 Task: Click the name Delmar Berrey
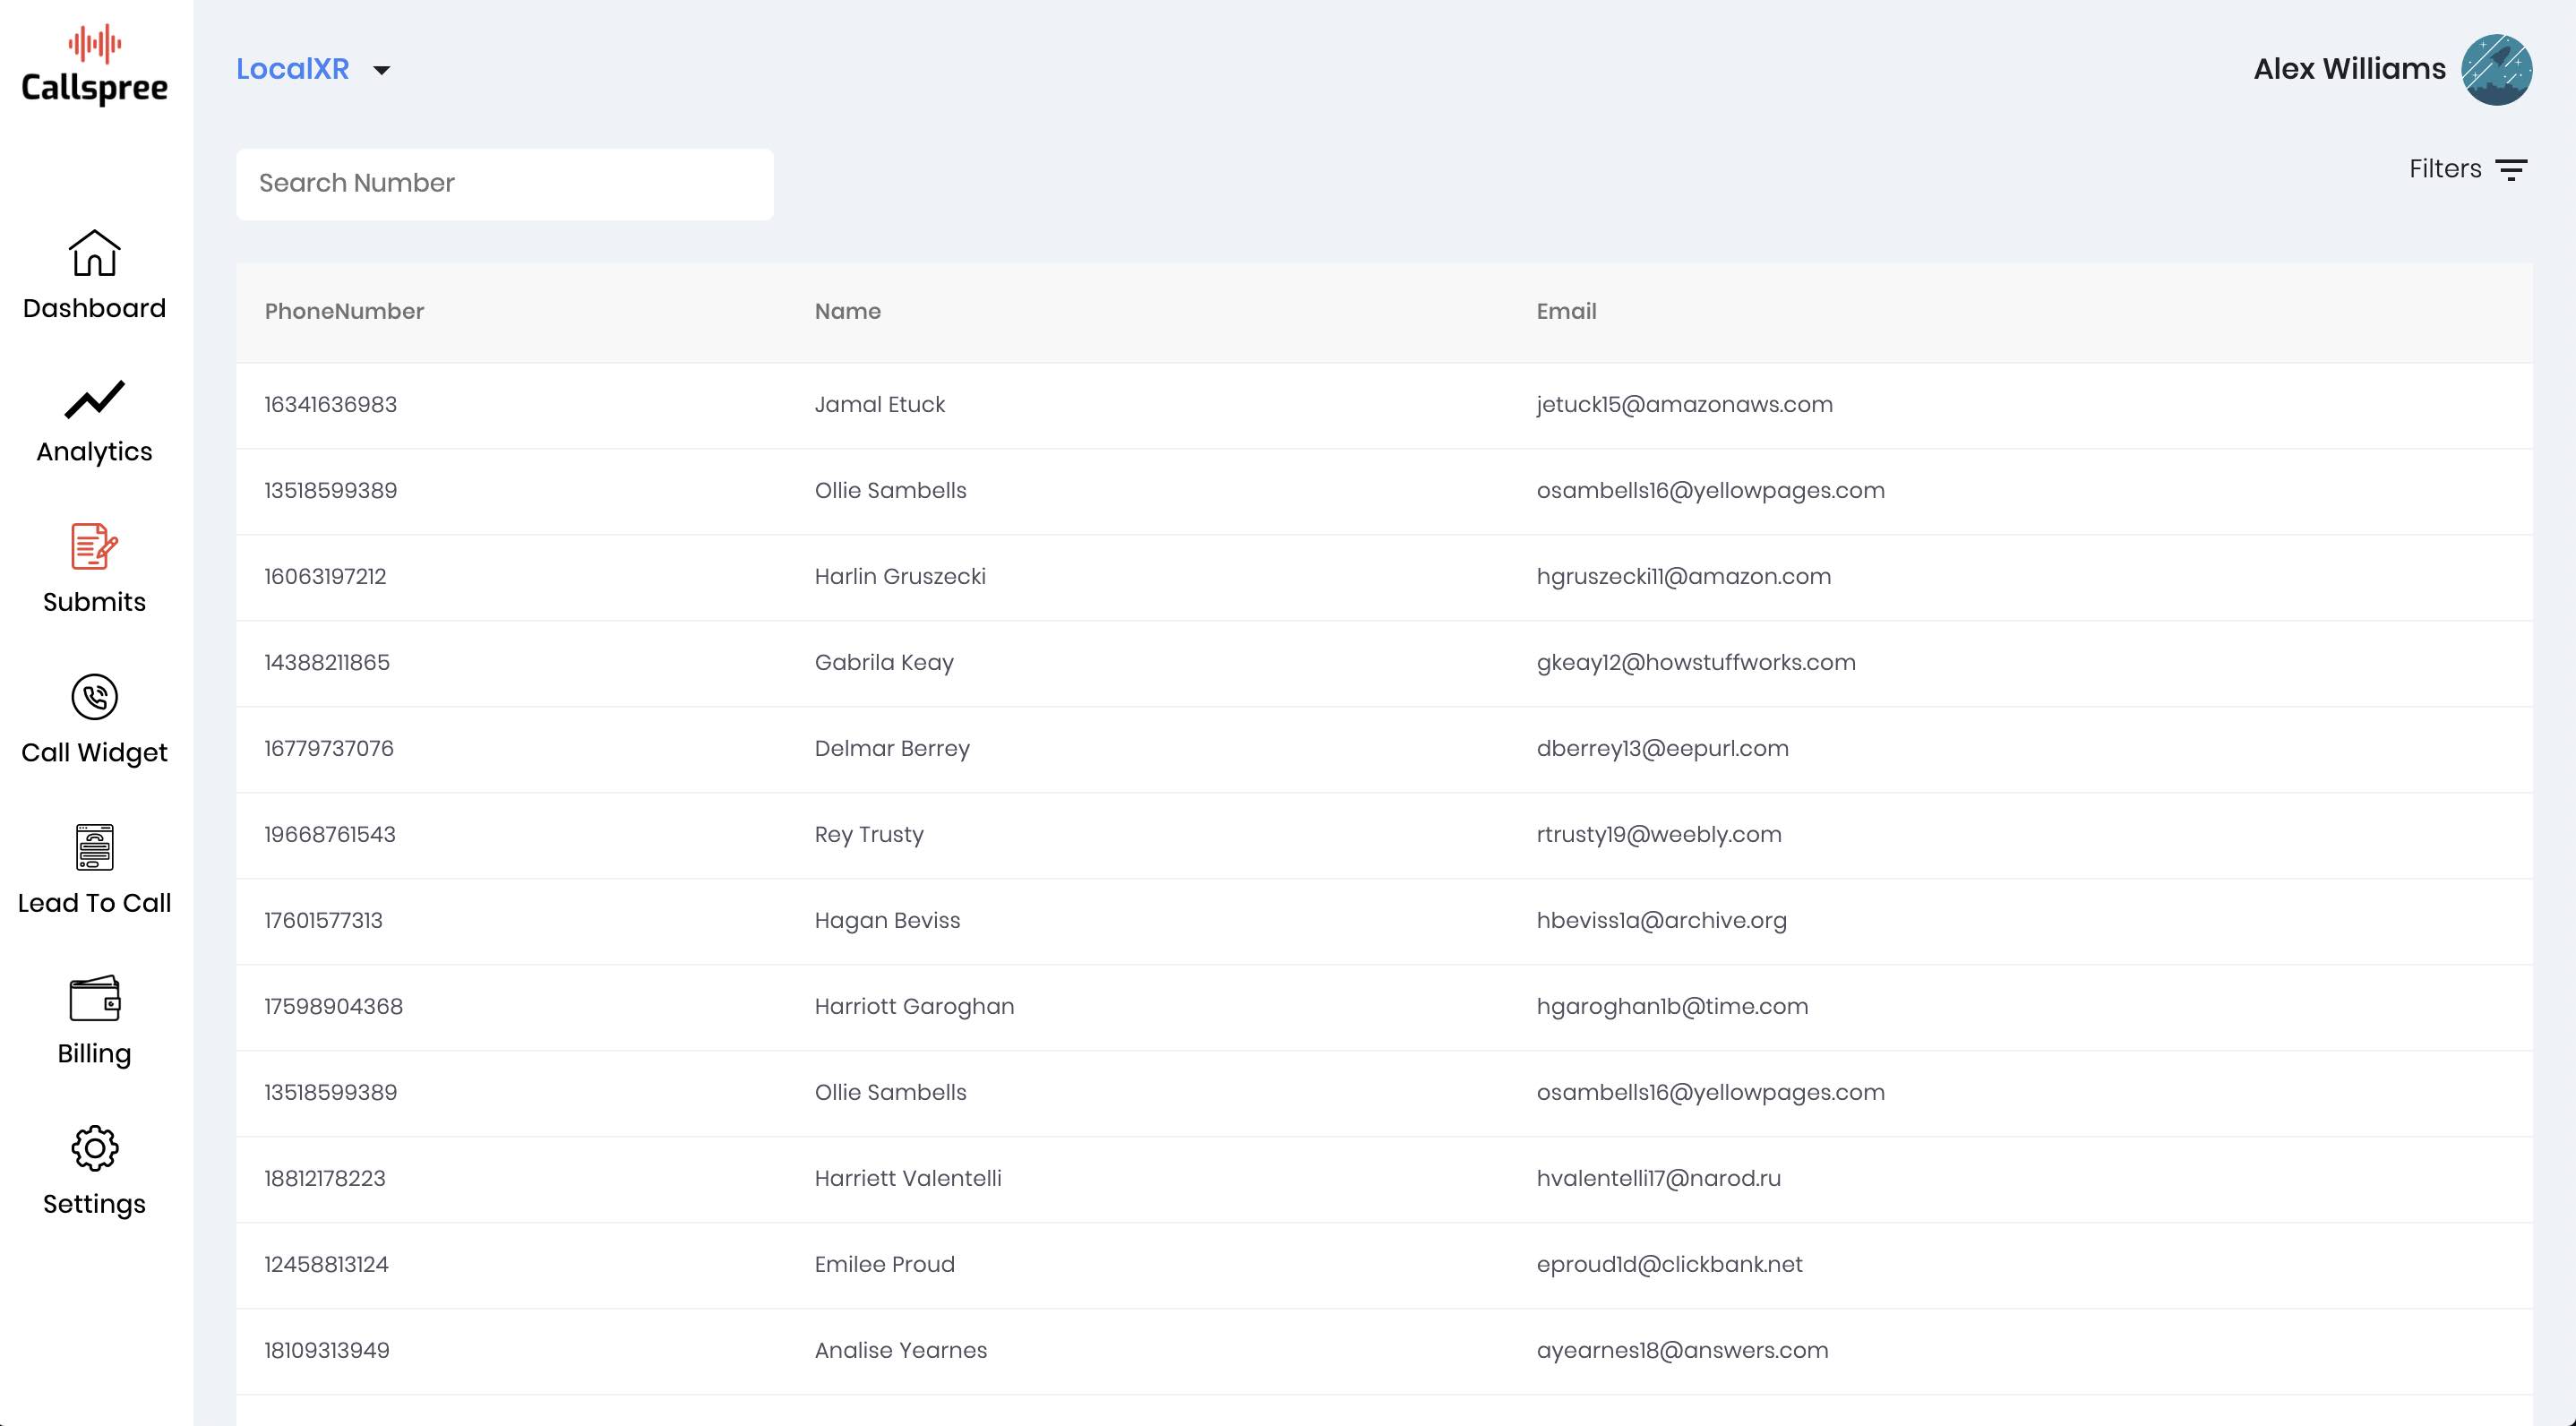(892, 748)
